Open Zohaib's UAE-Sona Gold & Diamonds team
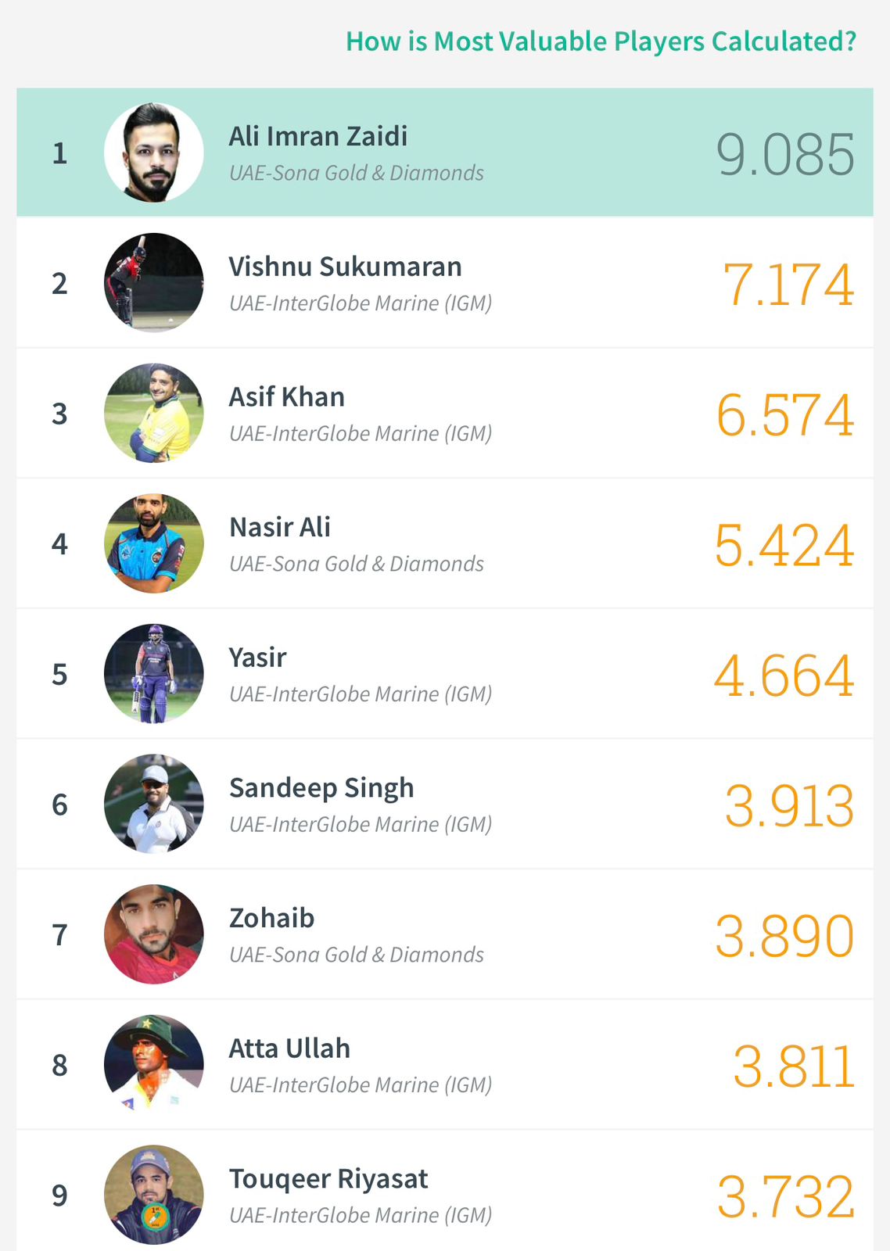Image resolution: width=890 pixels, height=1251 pixels. click(357, 955)
